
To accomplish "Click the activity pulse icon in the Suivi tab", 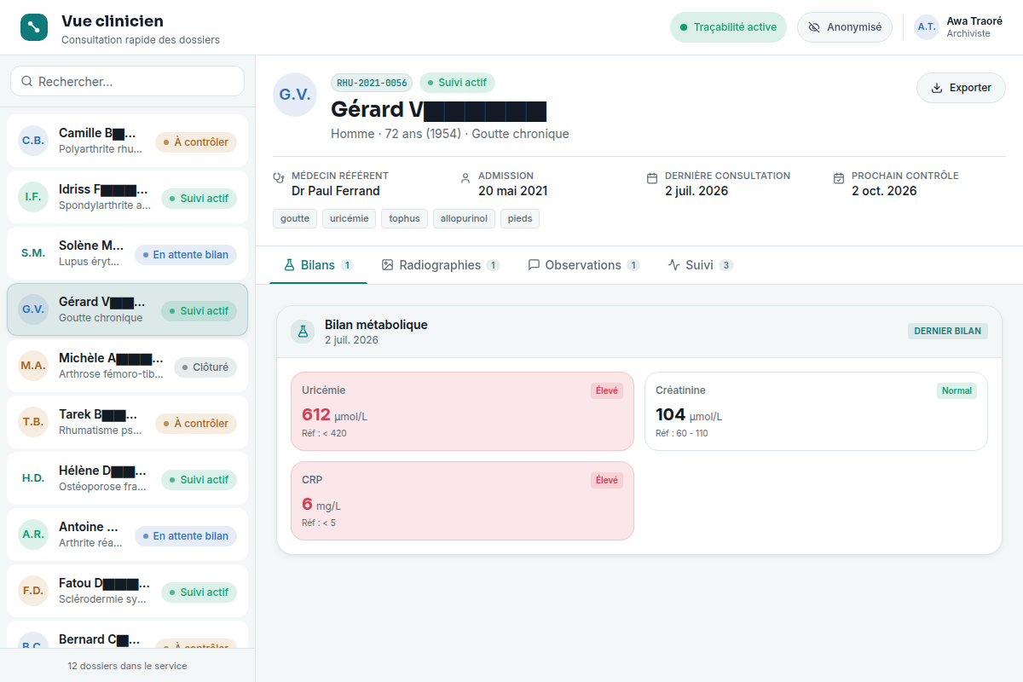I will (x=673, y=265).
